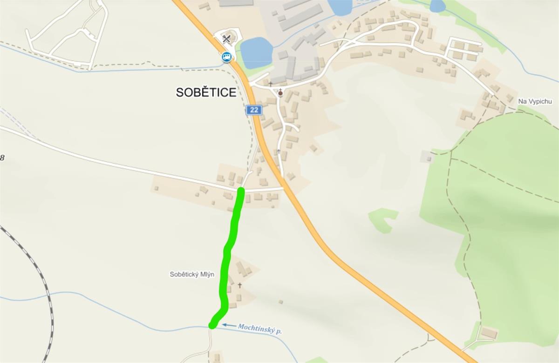Select the bottom end of the green route
The width and height of the screenshot is (559, 363).
[212, 325]
